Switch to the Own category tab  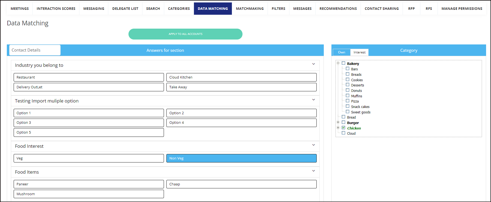[x=342, y=52]
